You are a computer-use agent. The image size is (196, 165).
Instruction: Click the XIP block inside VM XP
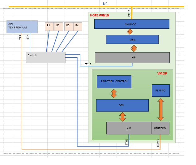(129, 128)
